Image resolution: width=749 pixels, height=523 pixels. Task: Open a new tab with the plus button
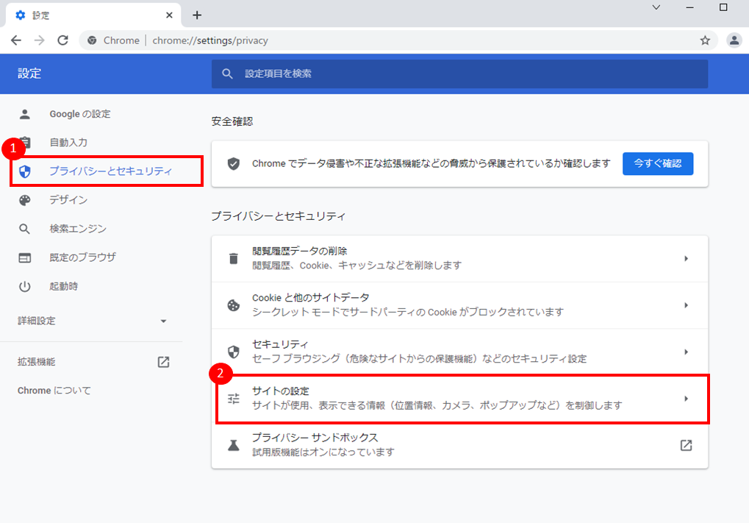pos(197,15)
